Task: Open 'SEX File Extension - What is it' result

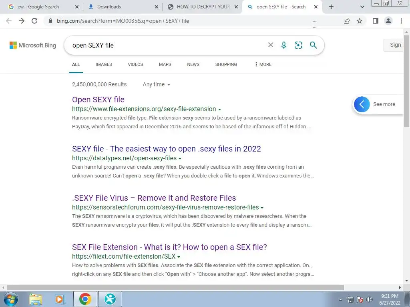Action: coord(169,247)
